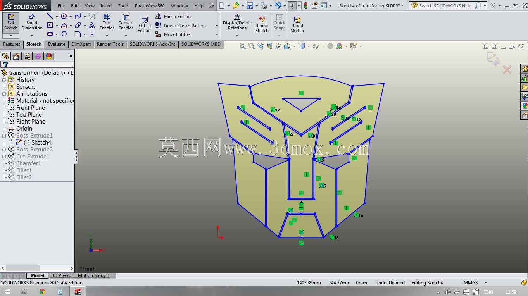
Task: Select the Arc sketch tool
Action: tap(64, 25)
